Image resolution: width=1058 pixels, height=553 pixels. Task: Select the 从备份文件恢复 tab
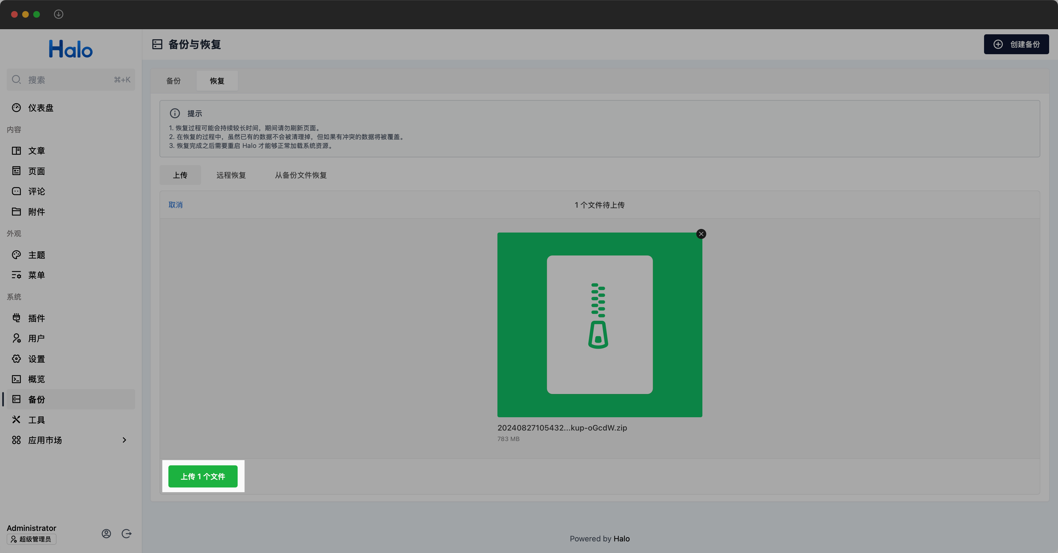point(301,174)
